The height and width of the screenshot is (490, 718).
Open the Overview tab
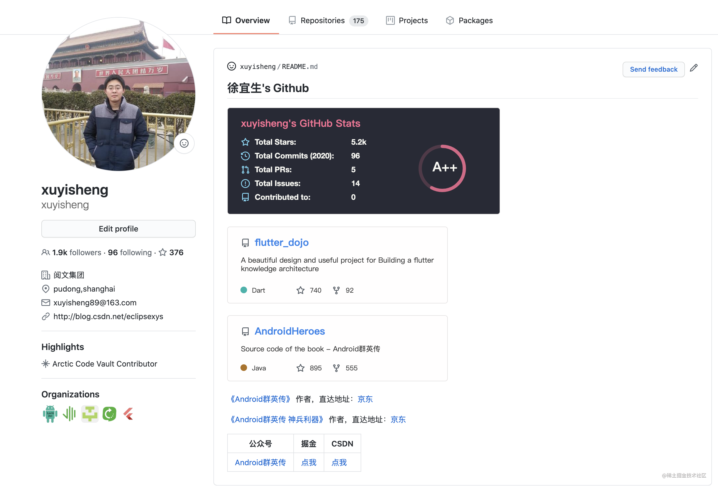246,20
